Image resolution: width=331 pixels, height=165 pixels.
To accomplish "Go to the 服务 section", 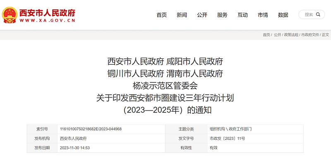I will click(222, 15).
